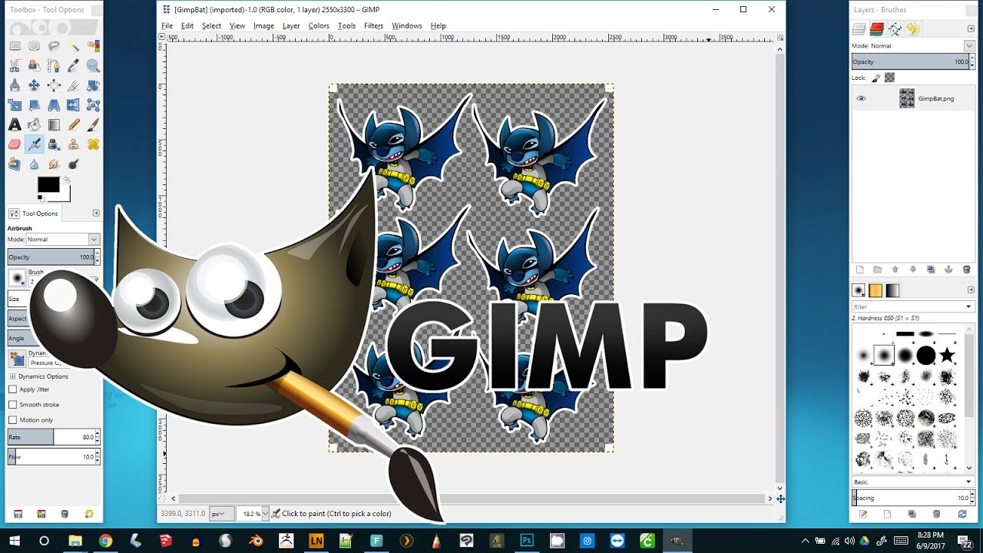This screenshot has width=983, height=553.
Task: Open the Colors menu
Action: point(319,25)
